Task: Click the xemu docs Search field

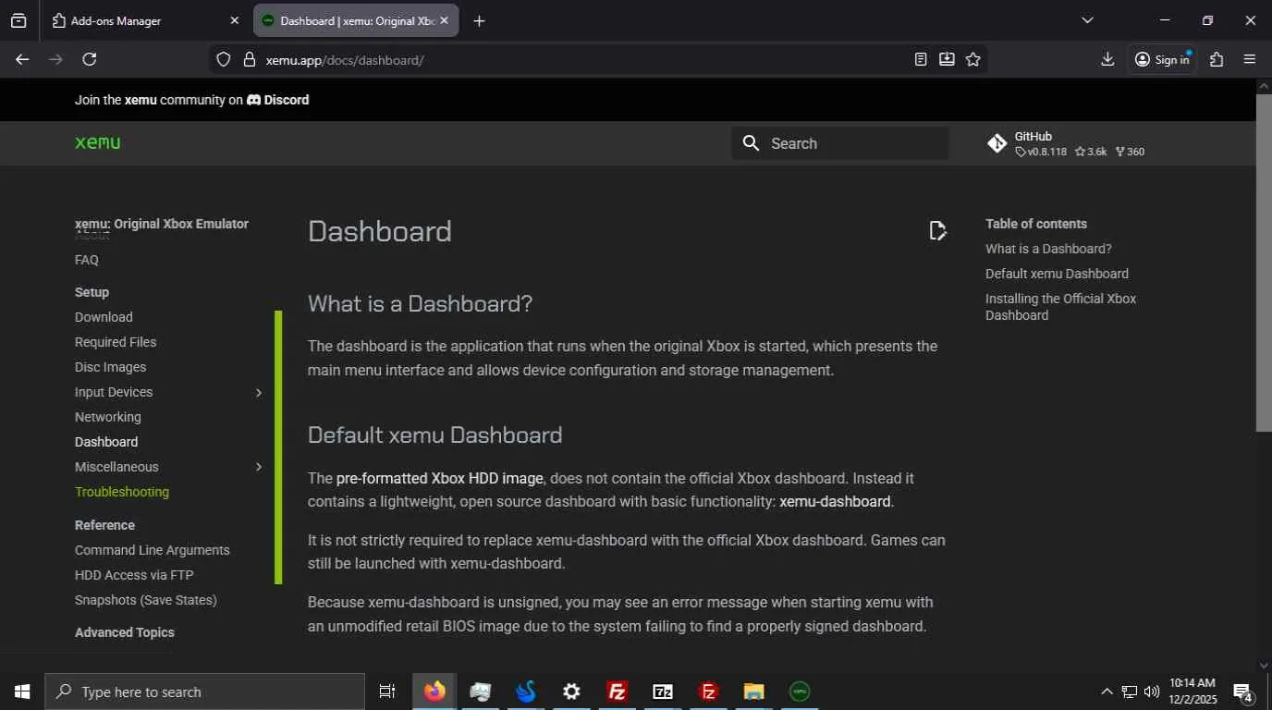Action: [839, 143]
